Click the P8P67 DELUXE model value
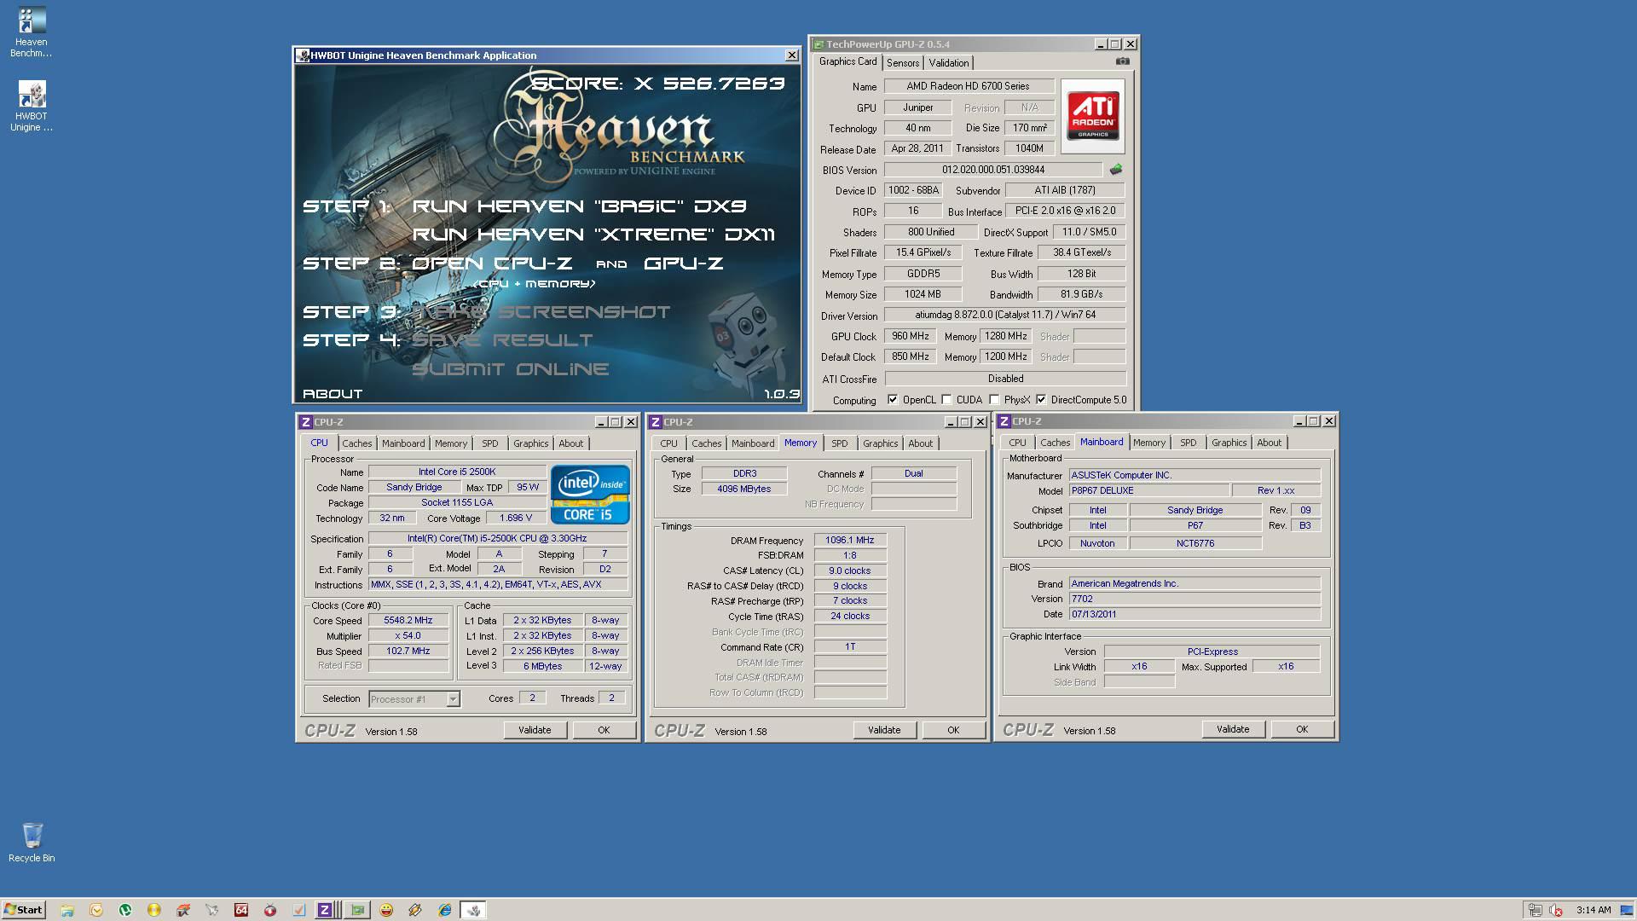1637x921 pixels. pos(1149,491)
